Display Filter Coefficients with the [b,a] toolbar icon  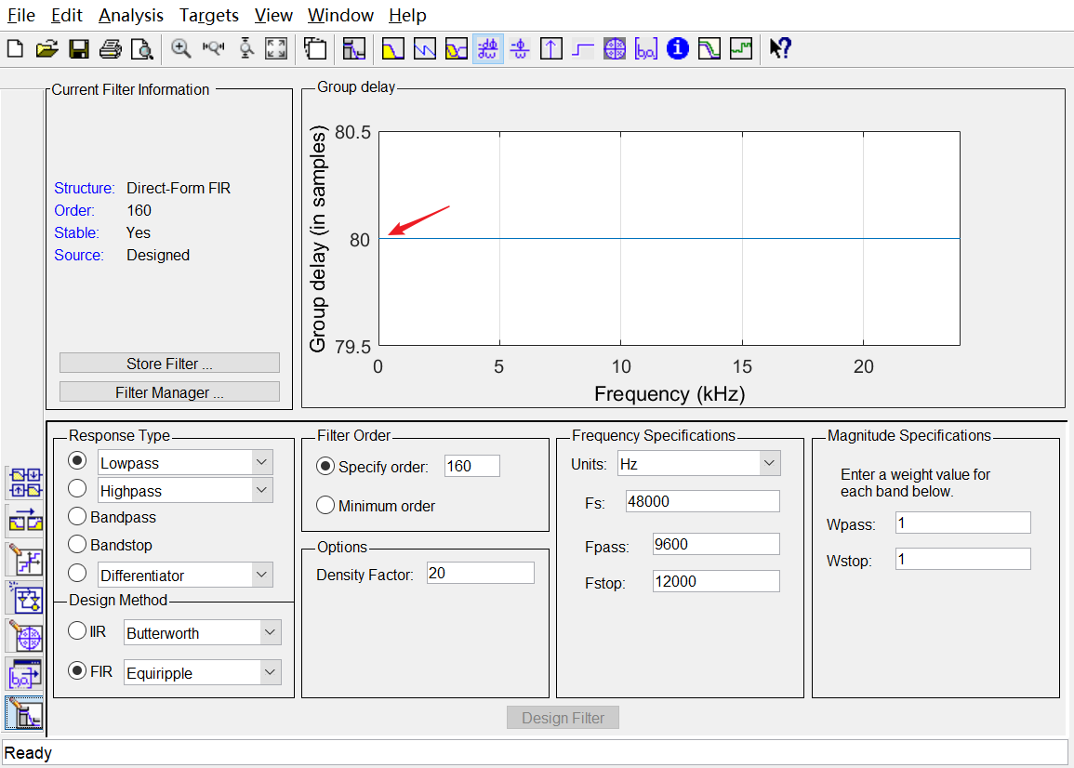(x=646, y=48)
